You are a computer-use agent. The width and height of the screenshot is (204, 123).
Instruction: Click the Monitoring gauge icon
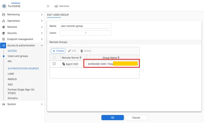4,14
